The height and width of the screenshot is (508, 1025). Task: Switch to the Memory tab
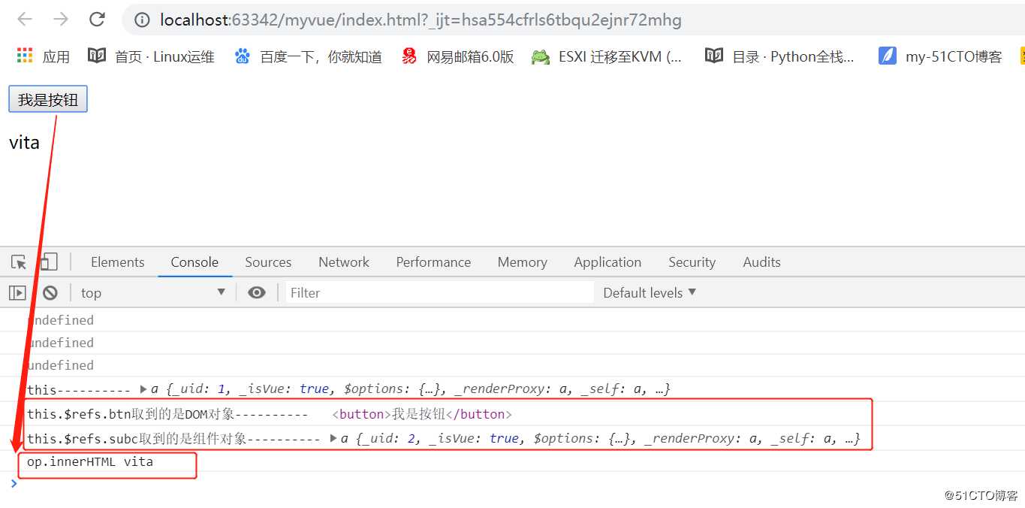tap(522, 262)
